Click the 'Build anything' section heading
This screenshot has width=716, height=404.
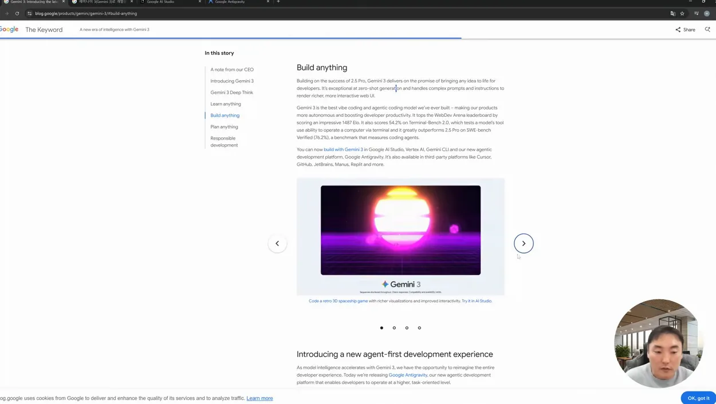(322, 68)
